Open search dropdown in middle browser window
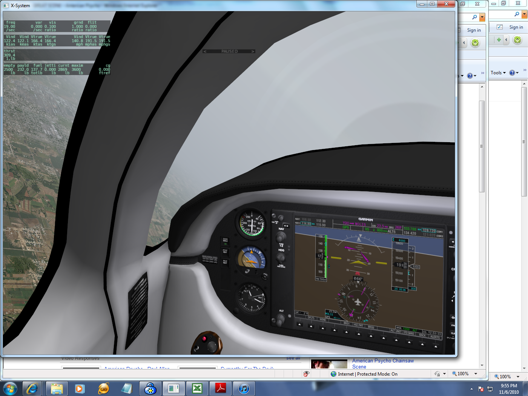This screenshot has height=396, width=528. coord(482,17)
